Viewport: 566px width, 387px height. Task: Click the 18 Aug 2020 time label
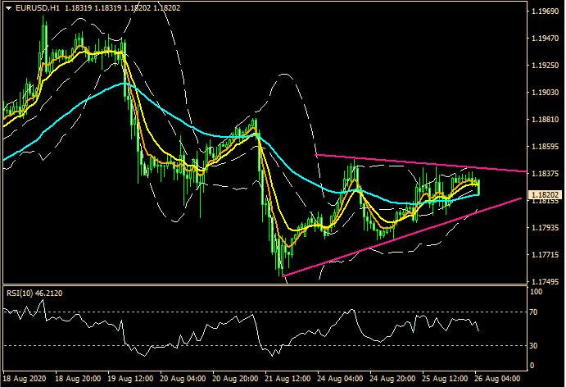(23, 380)
